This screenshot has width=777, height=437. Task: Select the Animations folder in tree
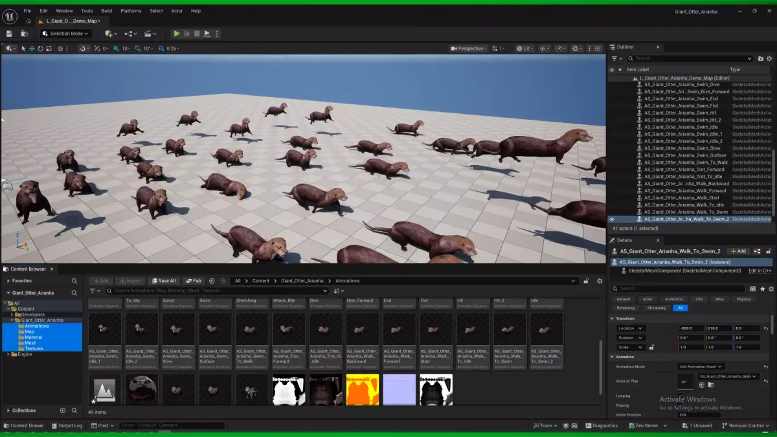[37, 326]
